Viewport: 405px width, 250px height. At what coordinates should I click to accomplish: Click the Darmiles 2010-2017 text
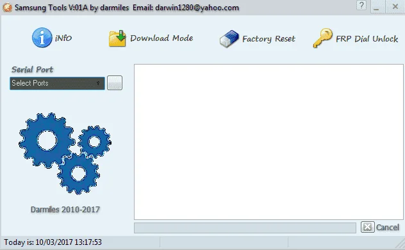[65, 210]
